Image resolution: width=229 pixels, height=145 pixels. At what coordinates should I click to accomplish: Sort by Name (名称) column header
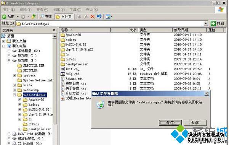click(x=85, y=30)
